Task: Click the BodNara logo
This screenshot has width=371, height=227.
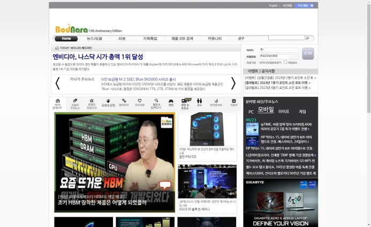Action: coord(71,28)
